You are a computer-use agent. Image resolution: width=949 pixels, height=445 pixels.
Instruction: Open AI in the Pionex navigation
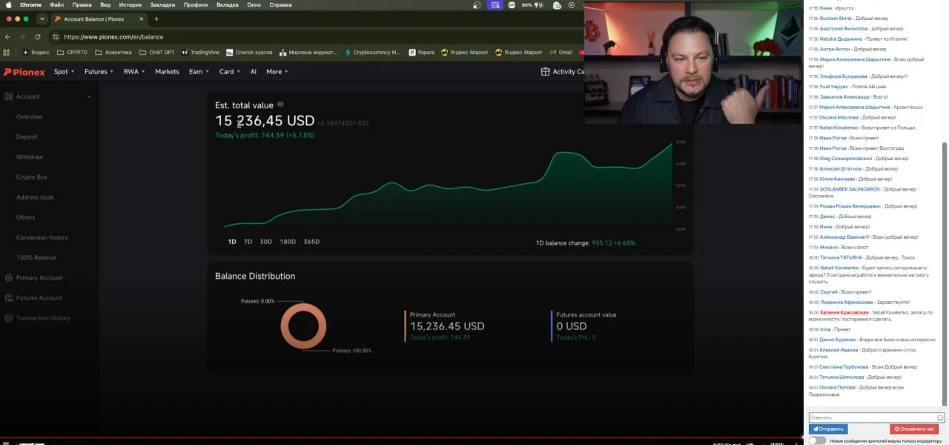tap(253, 72)
